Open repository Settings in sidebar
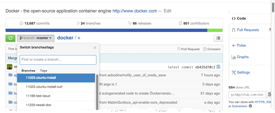Screen dimensions: 275x113 pos(243,72)
